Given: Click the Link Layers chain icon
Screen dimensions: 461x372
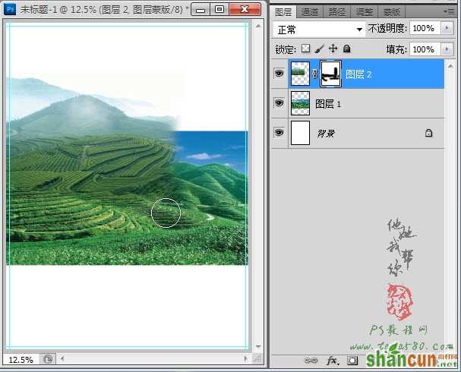Looking at the screenshot, I should coord(311,361).
